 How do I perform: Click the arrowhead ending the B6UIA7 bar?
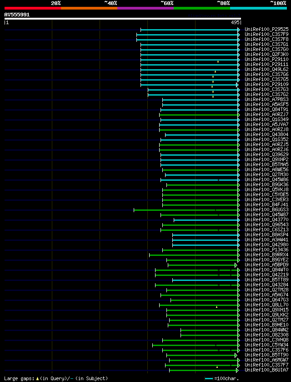237,370
